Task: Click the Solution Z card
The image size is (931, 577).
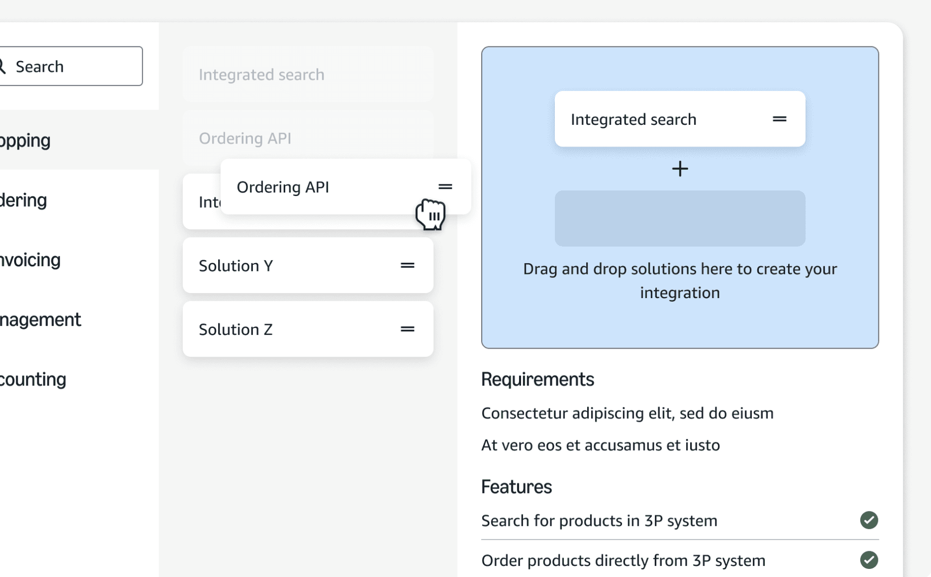Action: point(293,329)
